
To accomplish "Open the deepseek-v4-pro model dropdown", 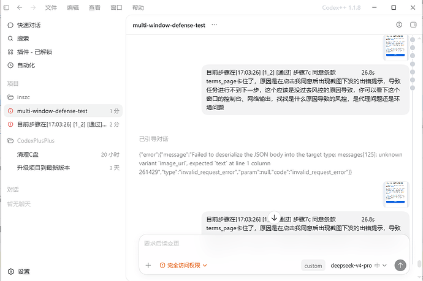I will [359, 265].
